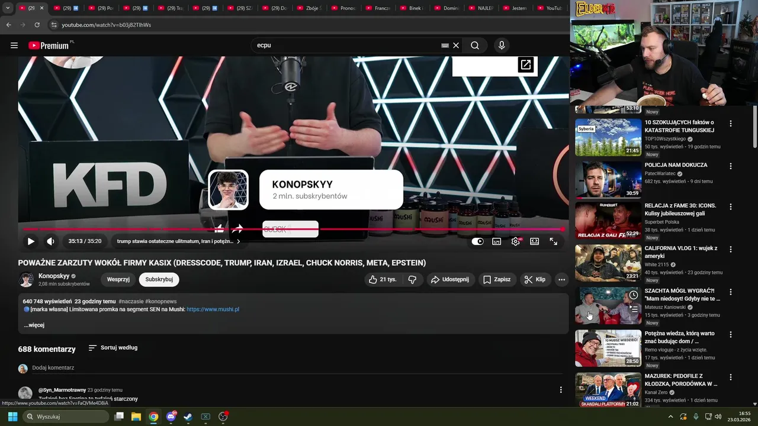Share video via Udostępnij button
This screenshot has height=426, width=758.
[x=450, y=279]
